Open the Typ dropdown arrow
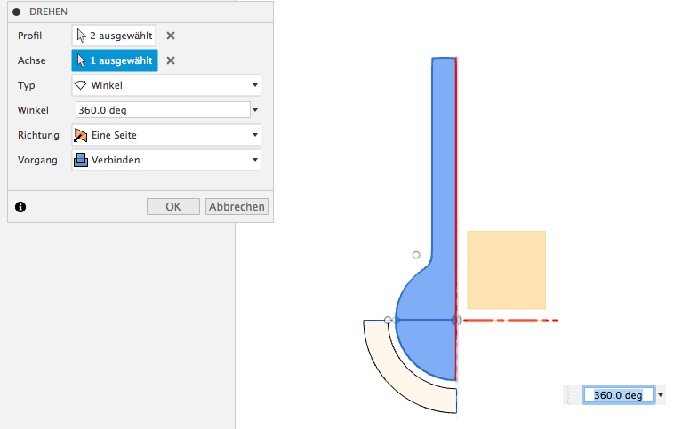This screenshot has height=429, width=698. pyautogui.click(x=255, y=85)
